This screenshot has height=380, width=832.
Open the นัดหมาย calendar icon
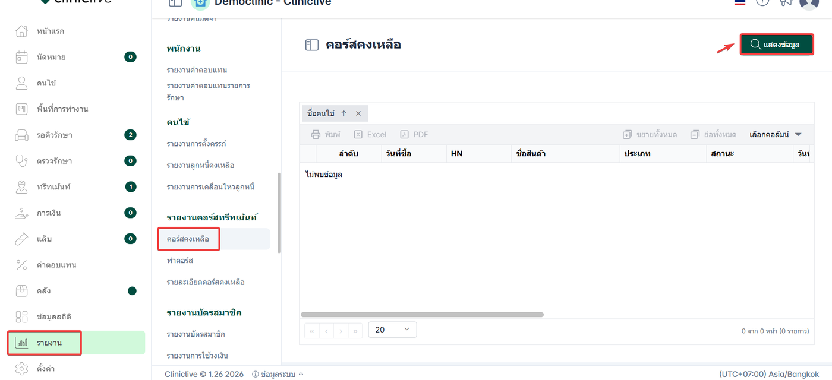(21, 57)
